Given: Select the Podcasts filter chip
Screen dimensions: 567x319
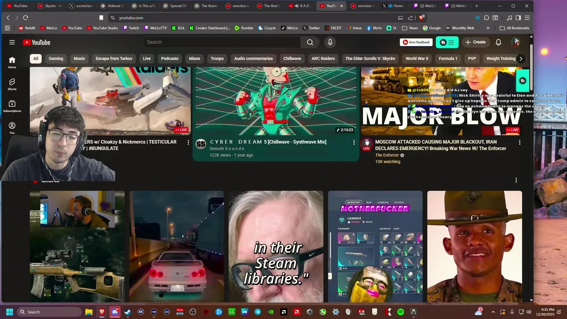Looking at the screenshot, I should point(170,58).
